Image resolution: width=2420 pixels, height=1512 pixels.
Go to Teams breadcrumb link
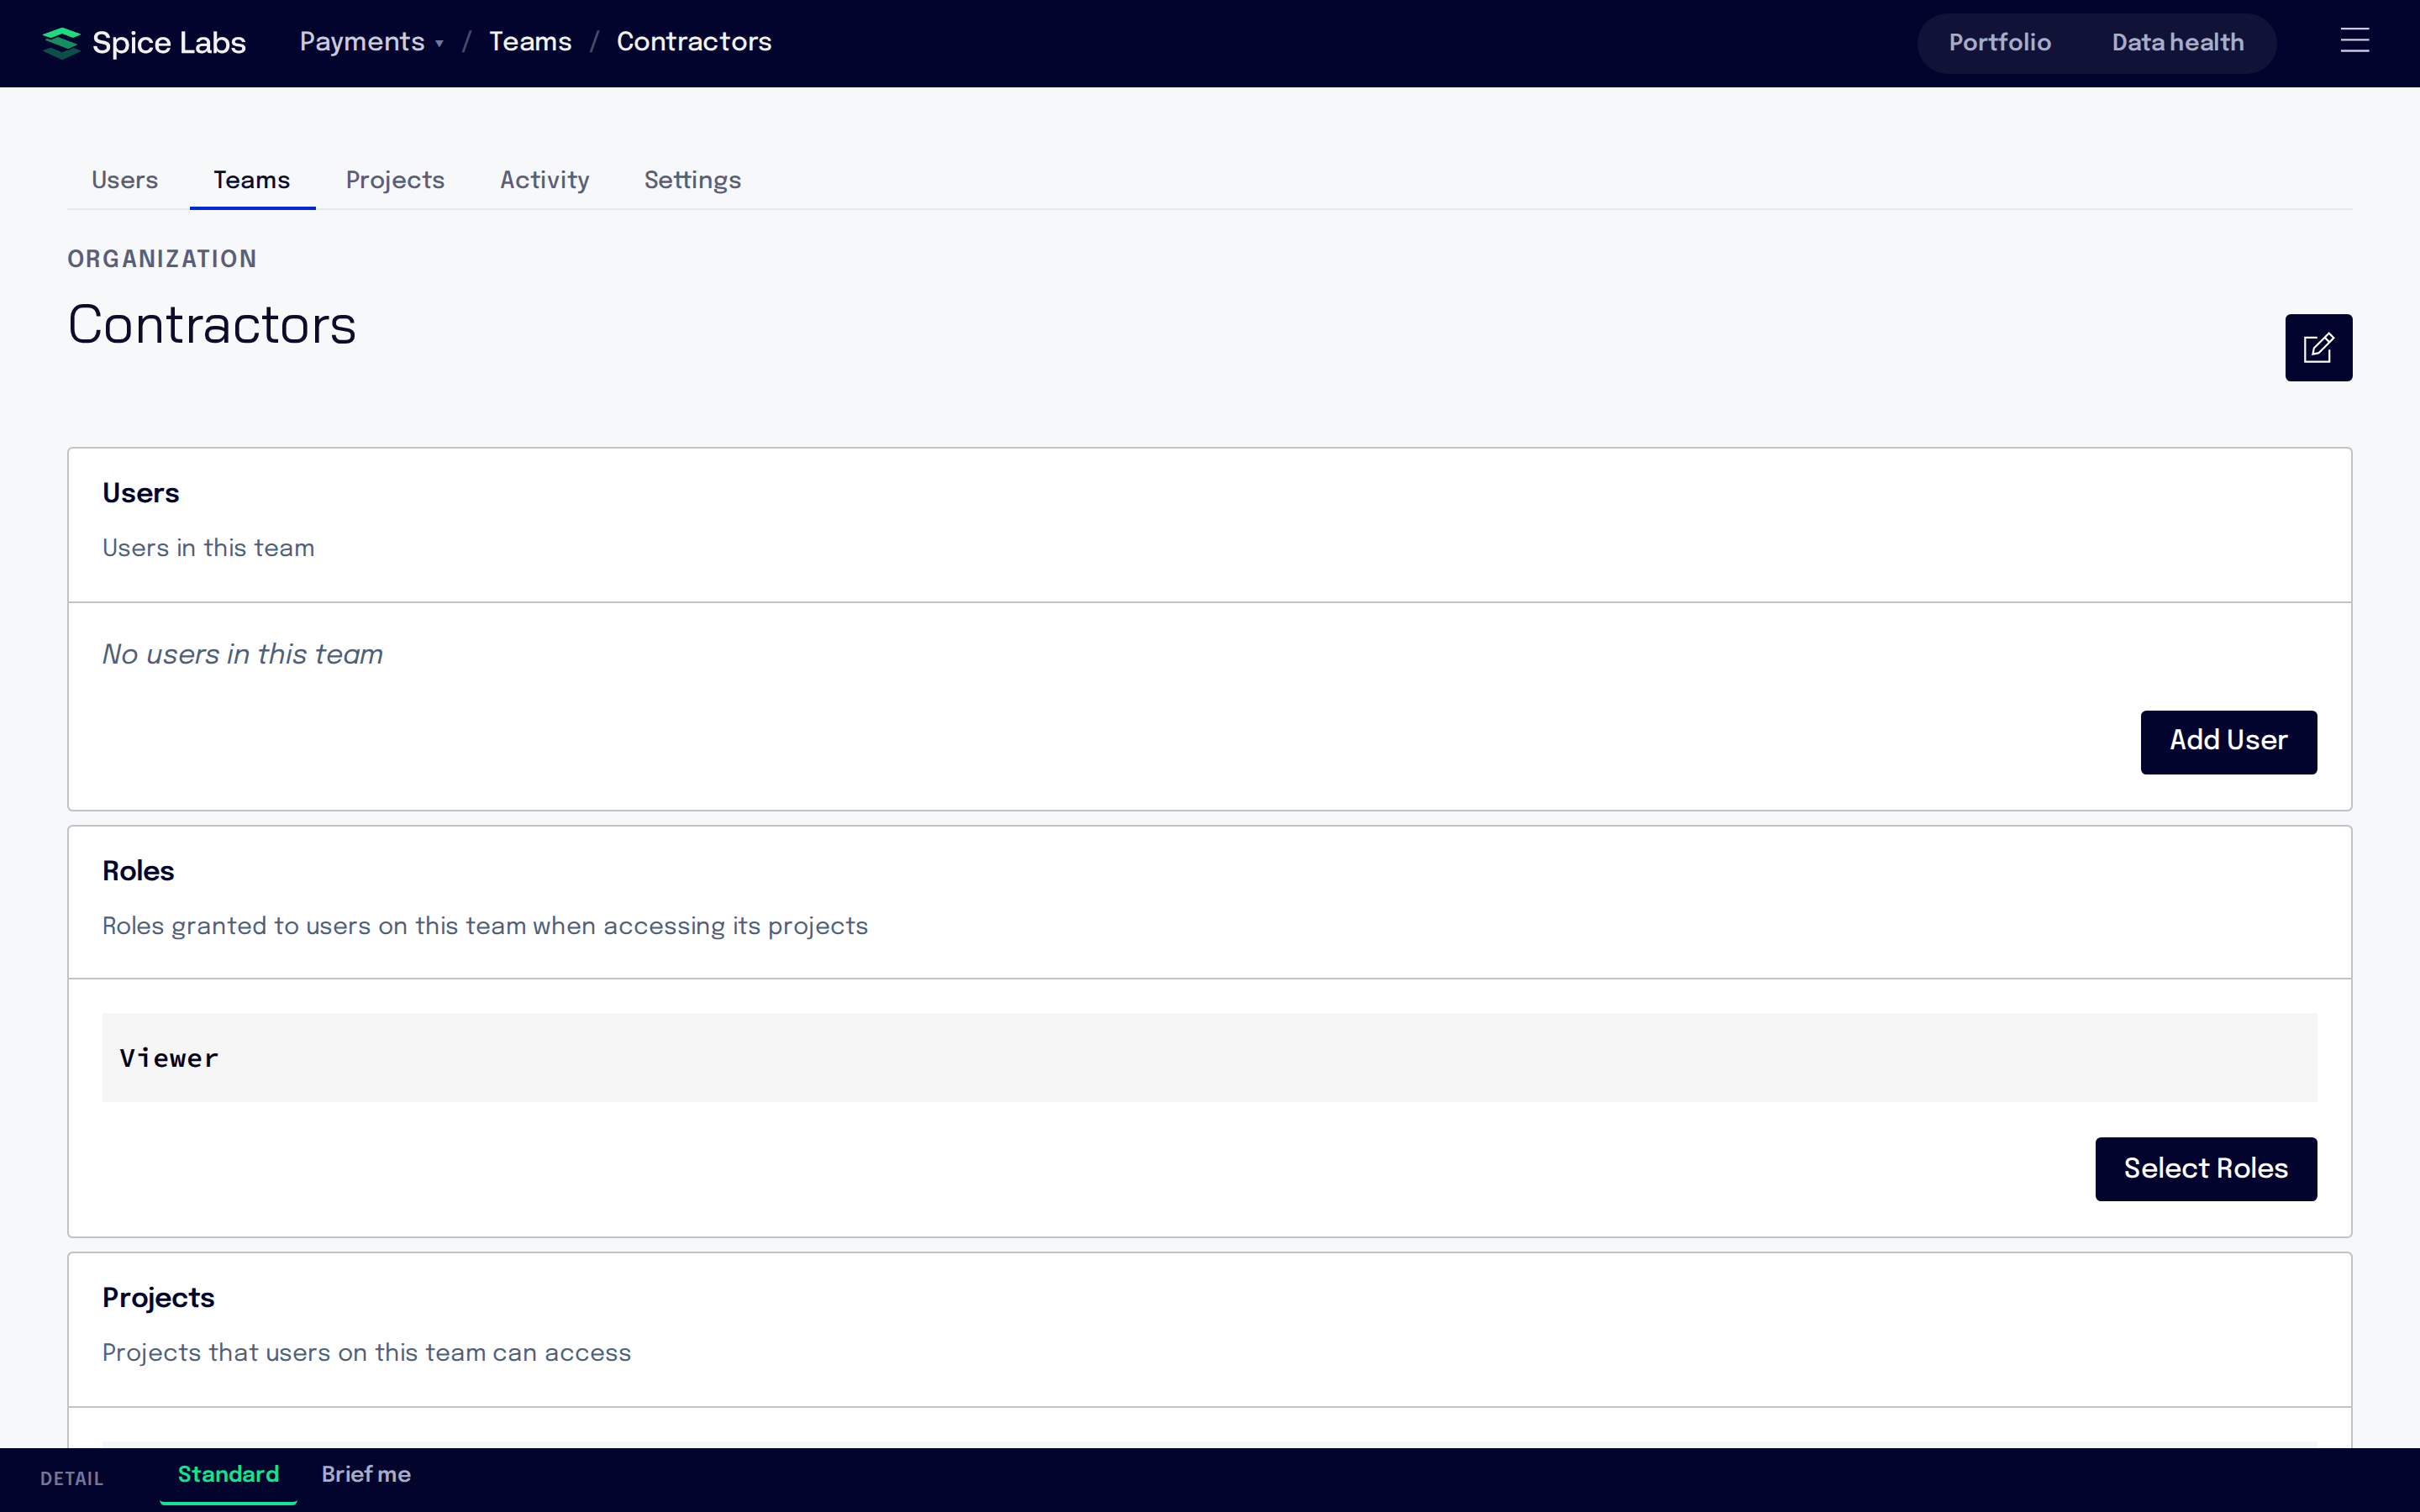[530, 42]
